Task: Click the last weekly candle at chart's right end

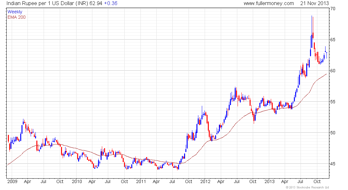Action: [x=326, y=55]
